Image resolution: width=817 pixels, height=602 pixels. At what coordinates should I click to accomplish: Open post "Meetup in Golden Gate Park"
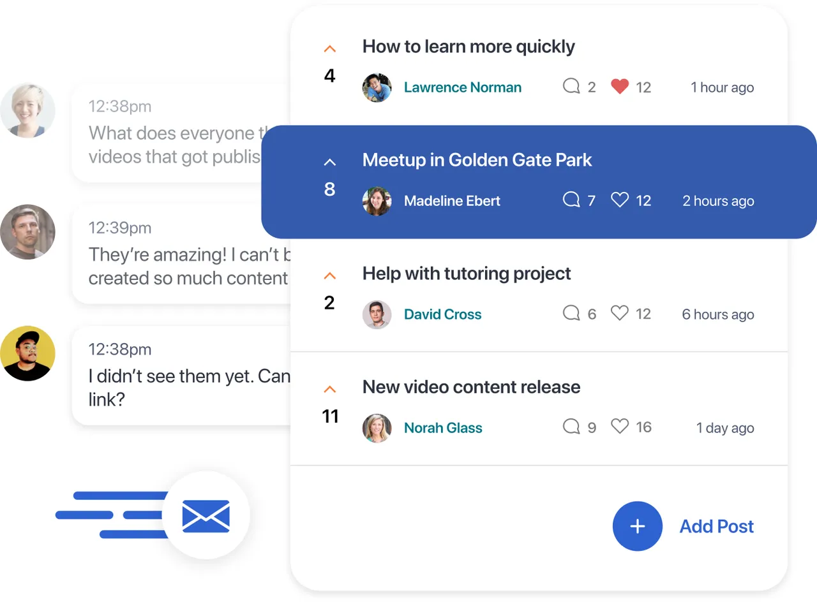[477, 160]
